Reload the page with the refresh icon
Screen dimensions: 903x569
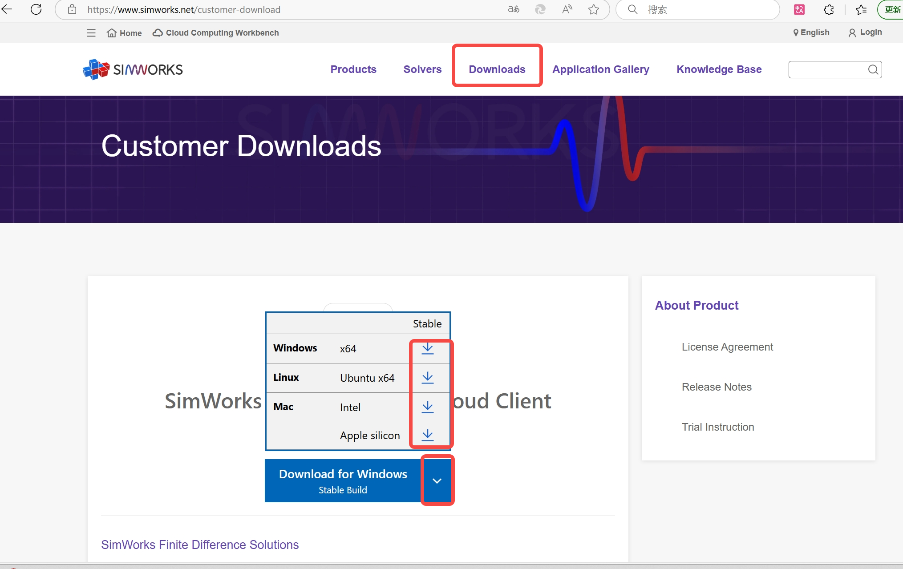coord(36,9)
